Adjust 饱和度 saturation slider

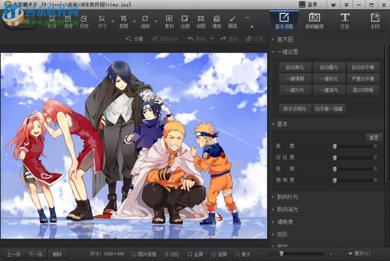point(335,180)
